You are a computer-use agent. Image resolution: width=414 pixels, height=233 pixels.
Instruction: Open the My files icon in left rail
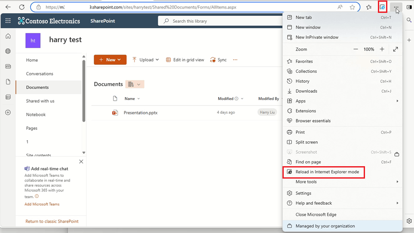(x=8, y=82)
